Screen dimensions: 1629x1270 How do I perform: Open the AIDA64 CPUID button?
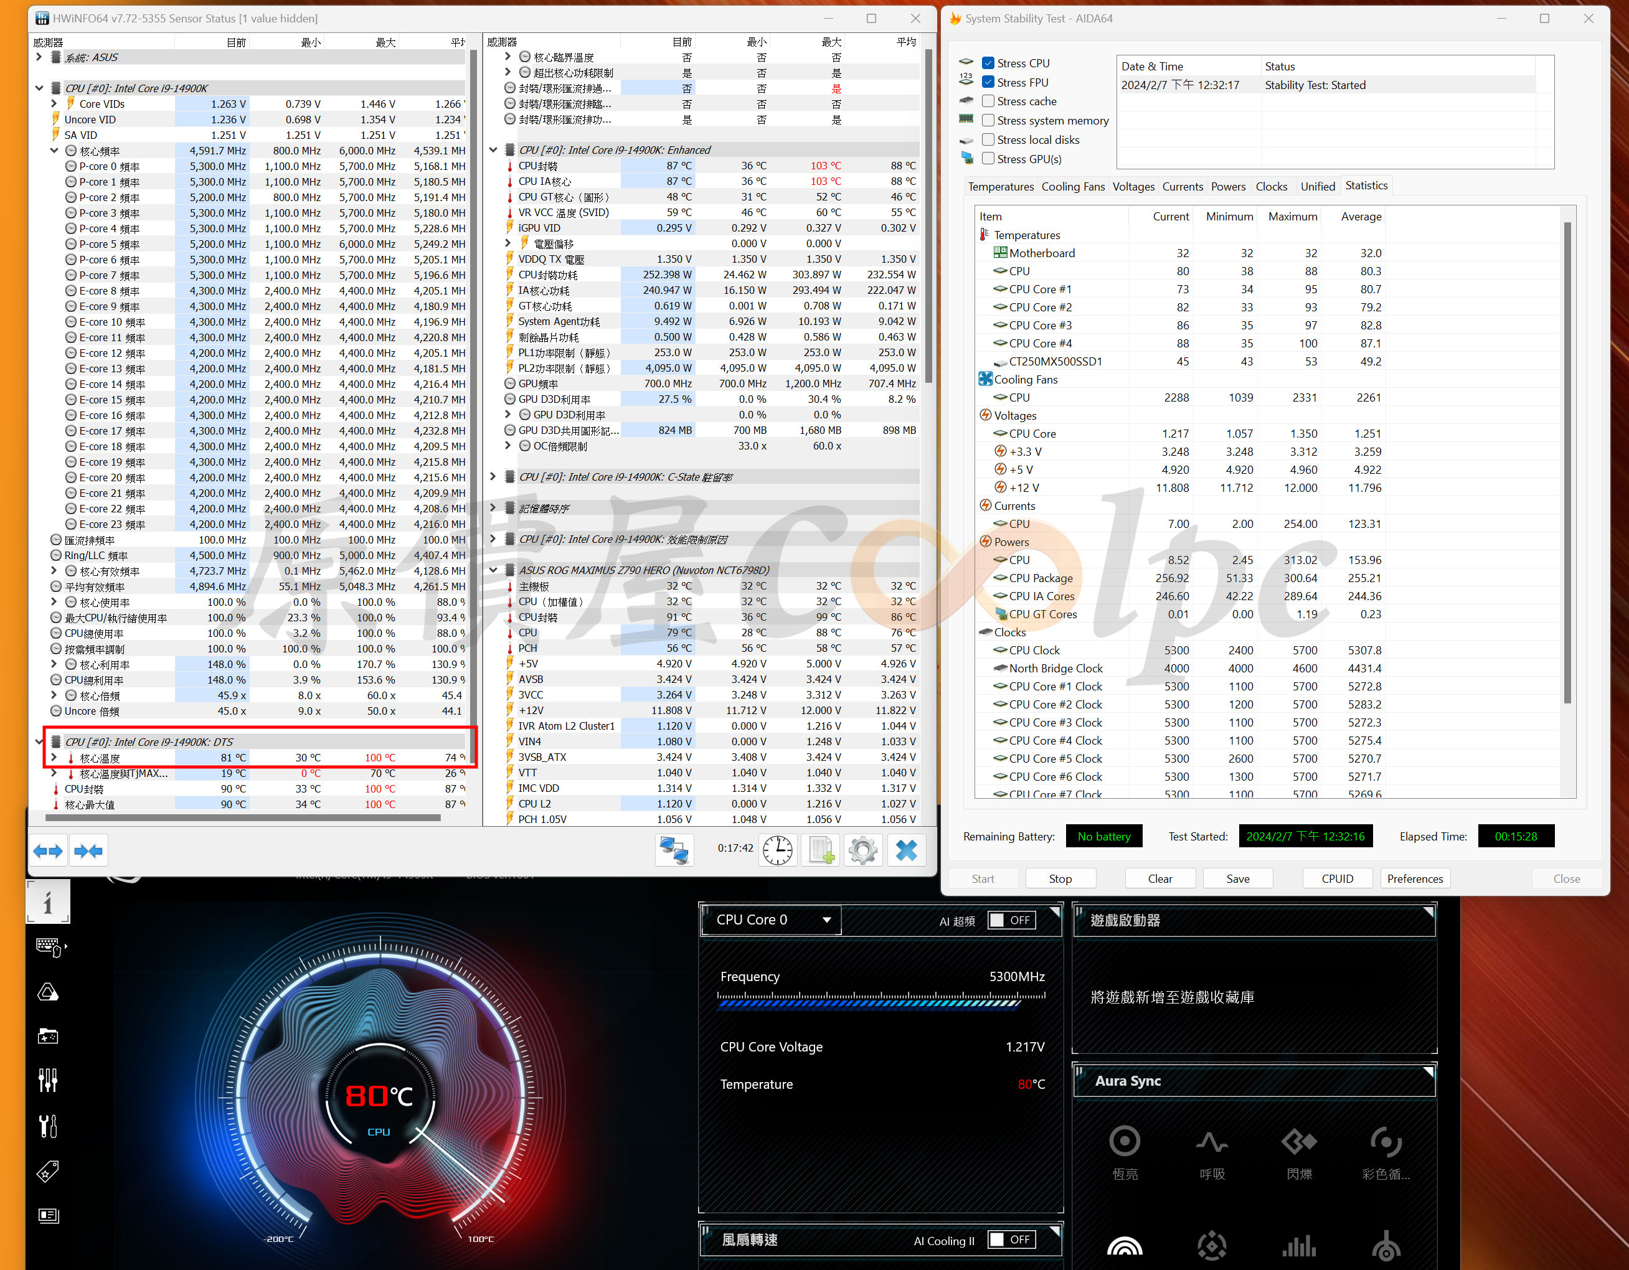click(1338, 878)
